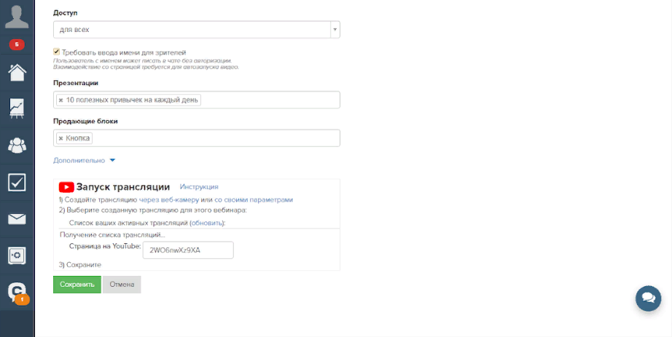Open the messages envelope icon in sidebar
672x337 pixels.
point(17,219)
